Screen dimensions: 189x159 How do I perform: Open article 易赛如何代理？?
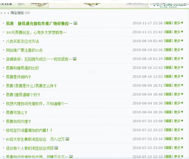point(18,121)
